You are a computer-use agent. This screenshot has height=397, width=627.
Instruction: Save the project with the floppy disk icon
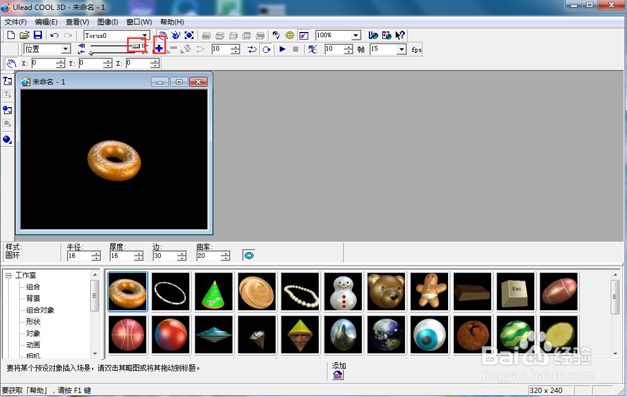pos(38,35)
